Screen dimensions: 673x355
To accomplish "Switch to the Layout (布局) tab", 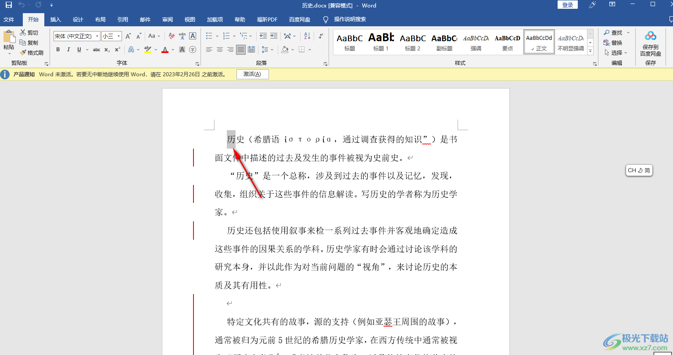I will pos(100,20).
